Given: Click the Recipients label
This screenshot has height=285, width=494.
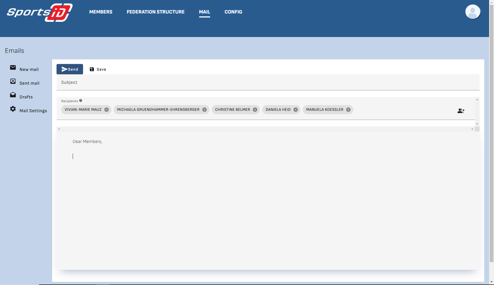Looking at the screenshot, I should pos(70,101).
